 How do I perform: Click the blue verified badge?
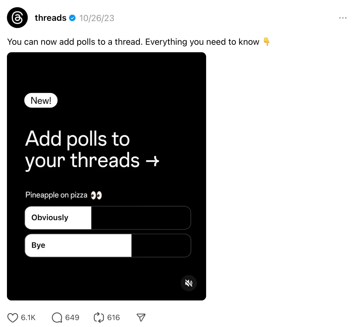coord(72,18)
